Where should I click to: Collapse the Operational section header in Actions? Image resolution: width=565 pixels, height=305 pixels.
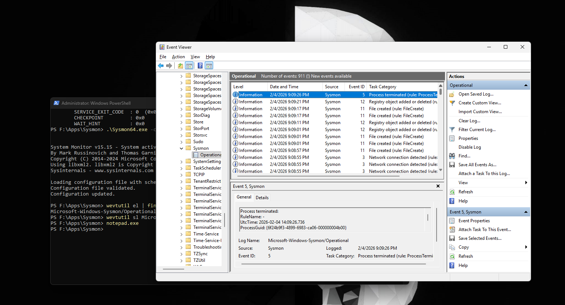click(x=526, y=85)
